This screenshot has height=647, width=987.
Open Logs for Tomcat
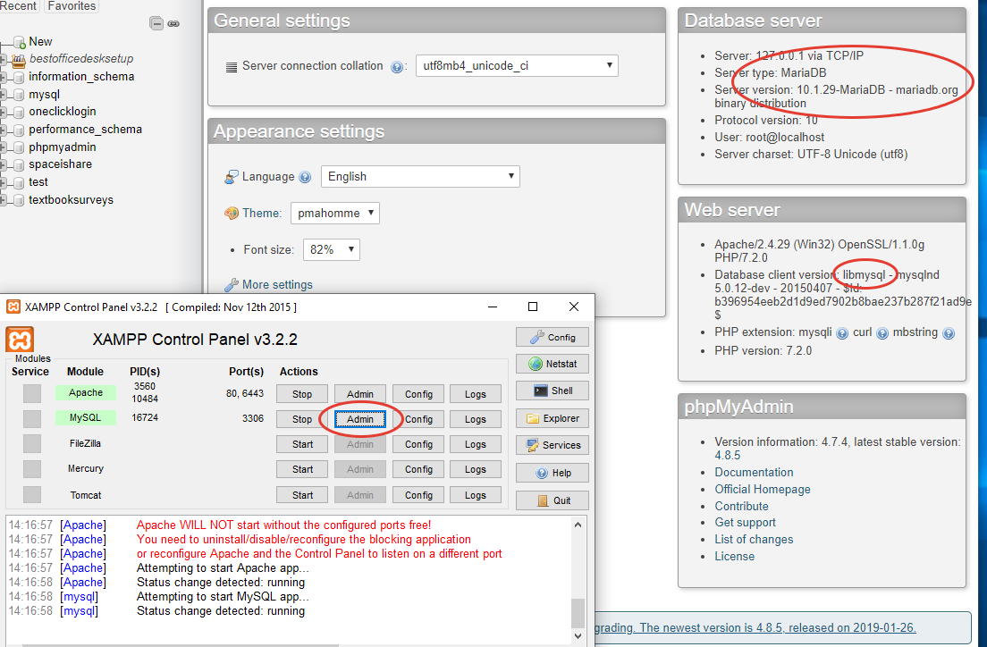476,495
